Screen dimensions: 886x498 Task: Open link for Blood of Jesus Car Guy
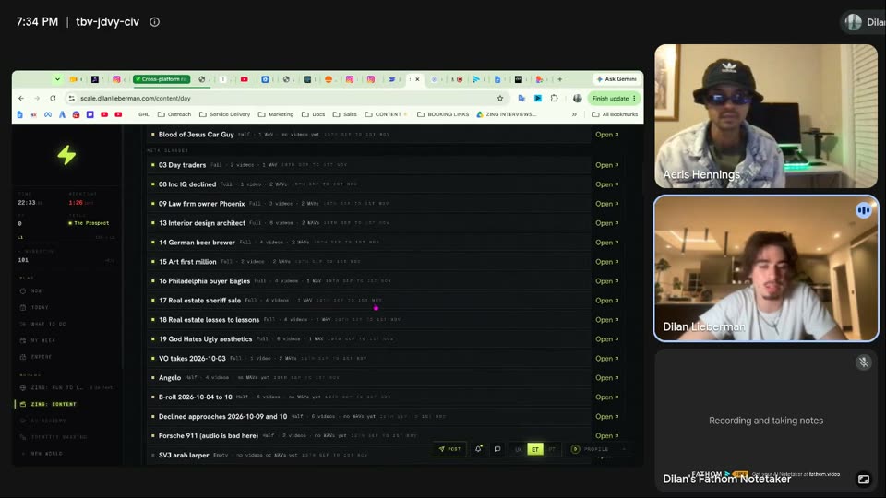[607, 135]
